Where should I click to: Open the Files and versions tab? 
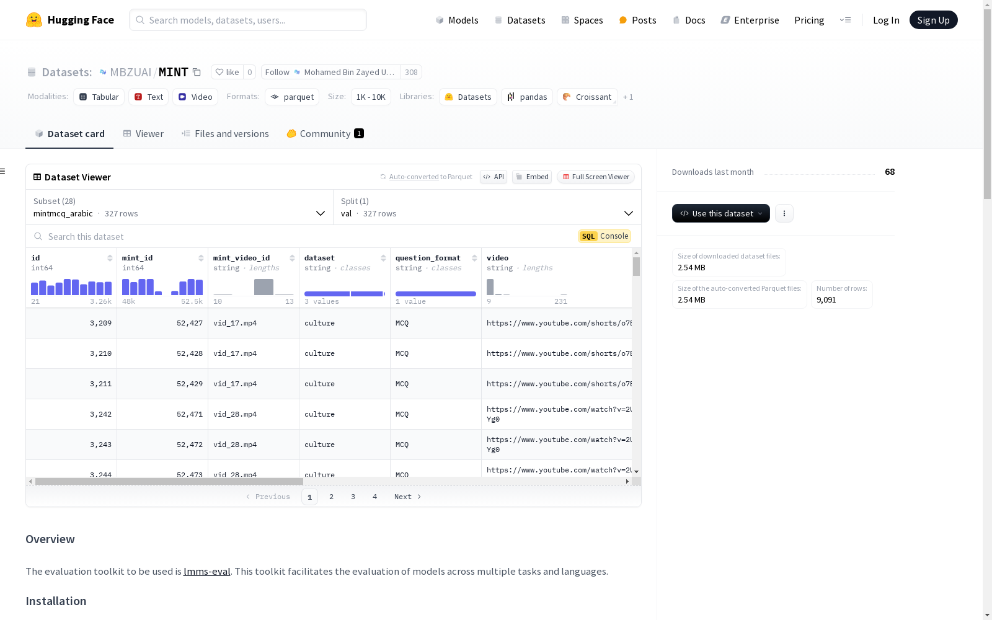[x=225, y=134]
